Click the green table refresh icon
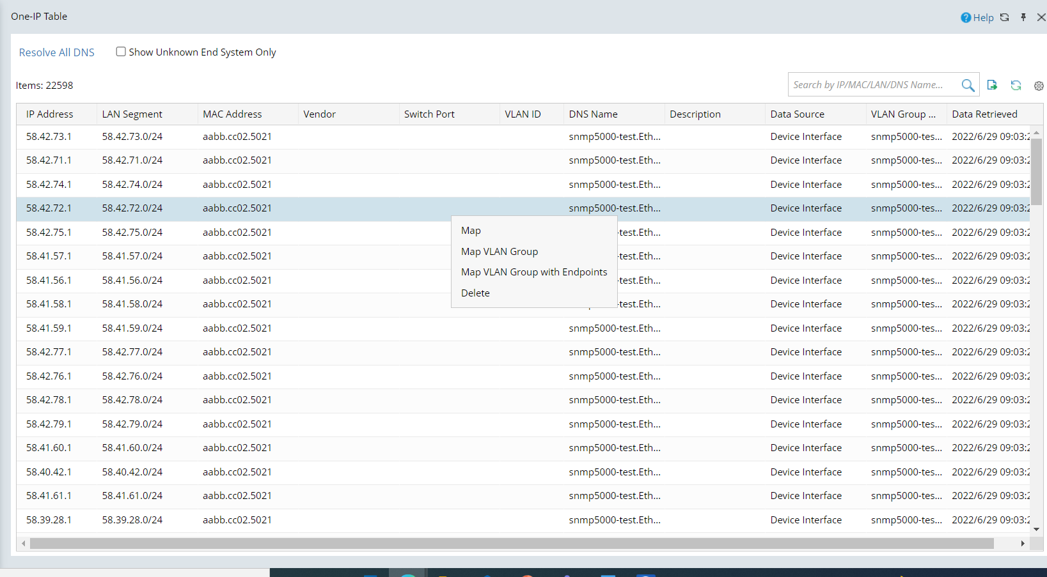Viewport: 1047px width, 577px height. (1016, 85)
